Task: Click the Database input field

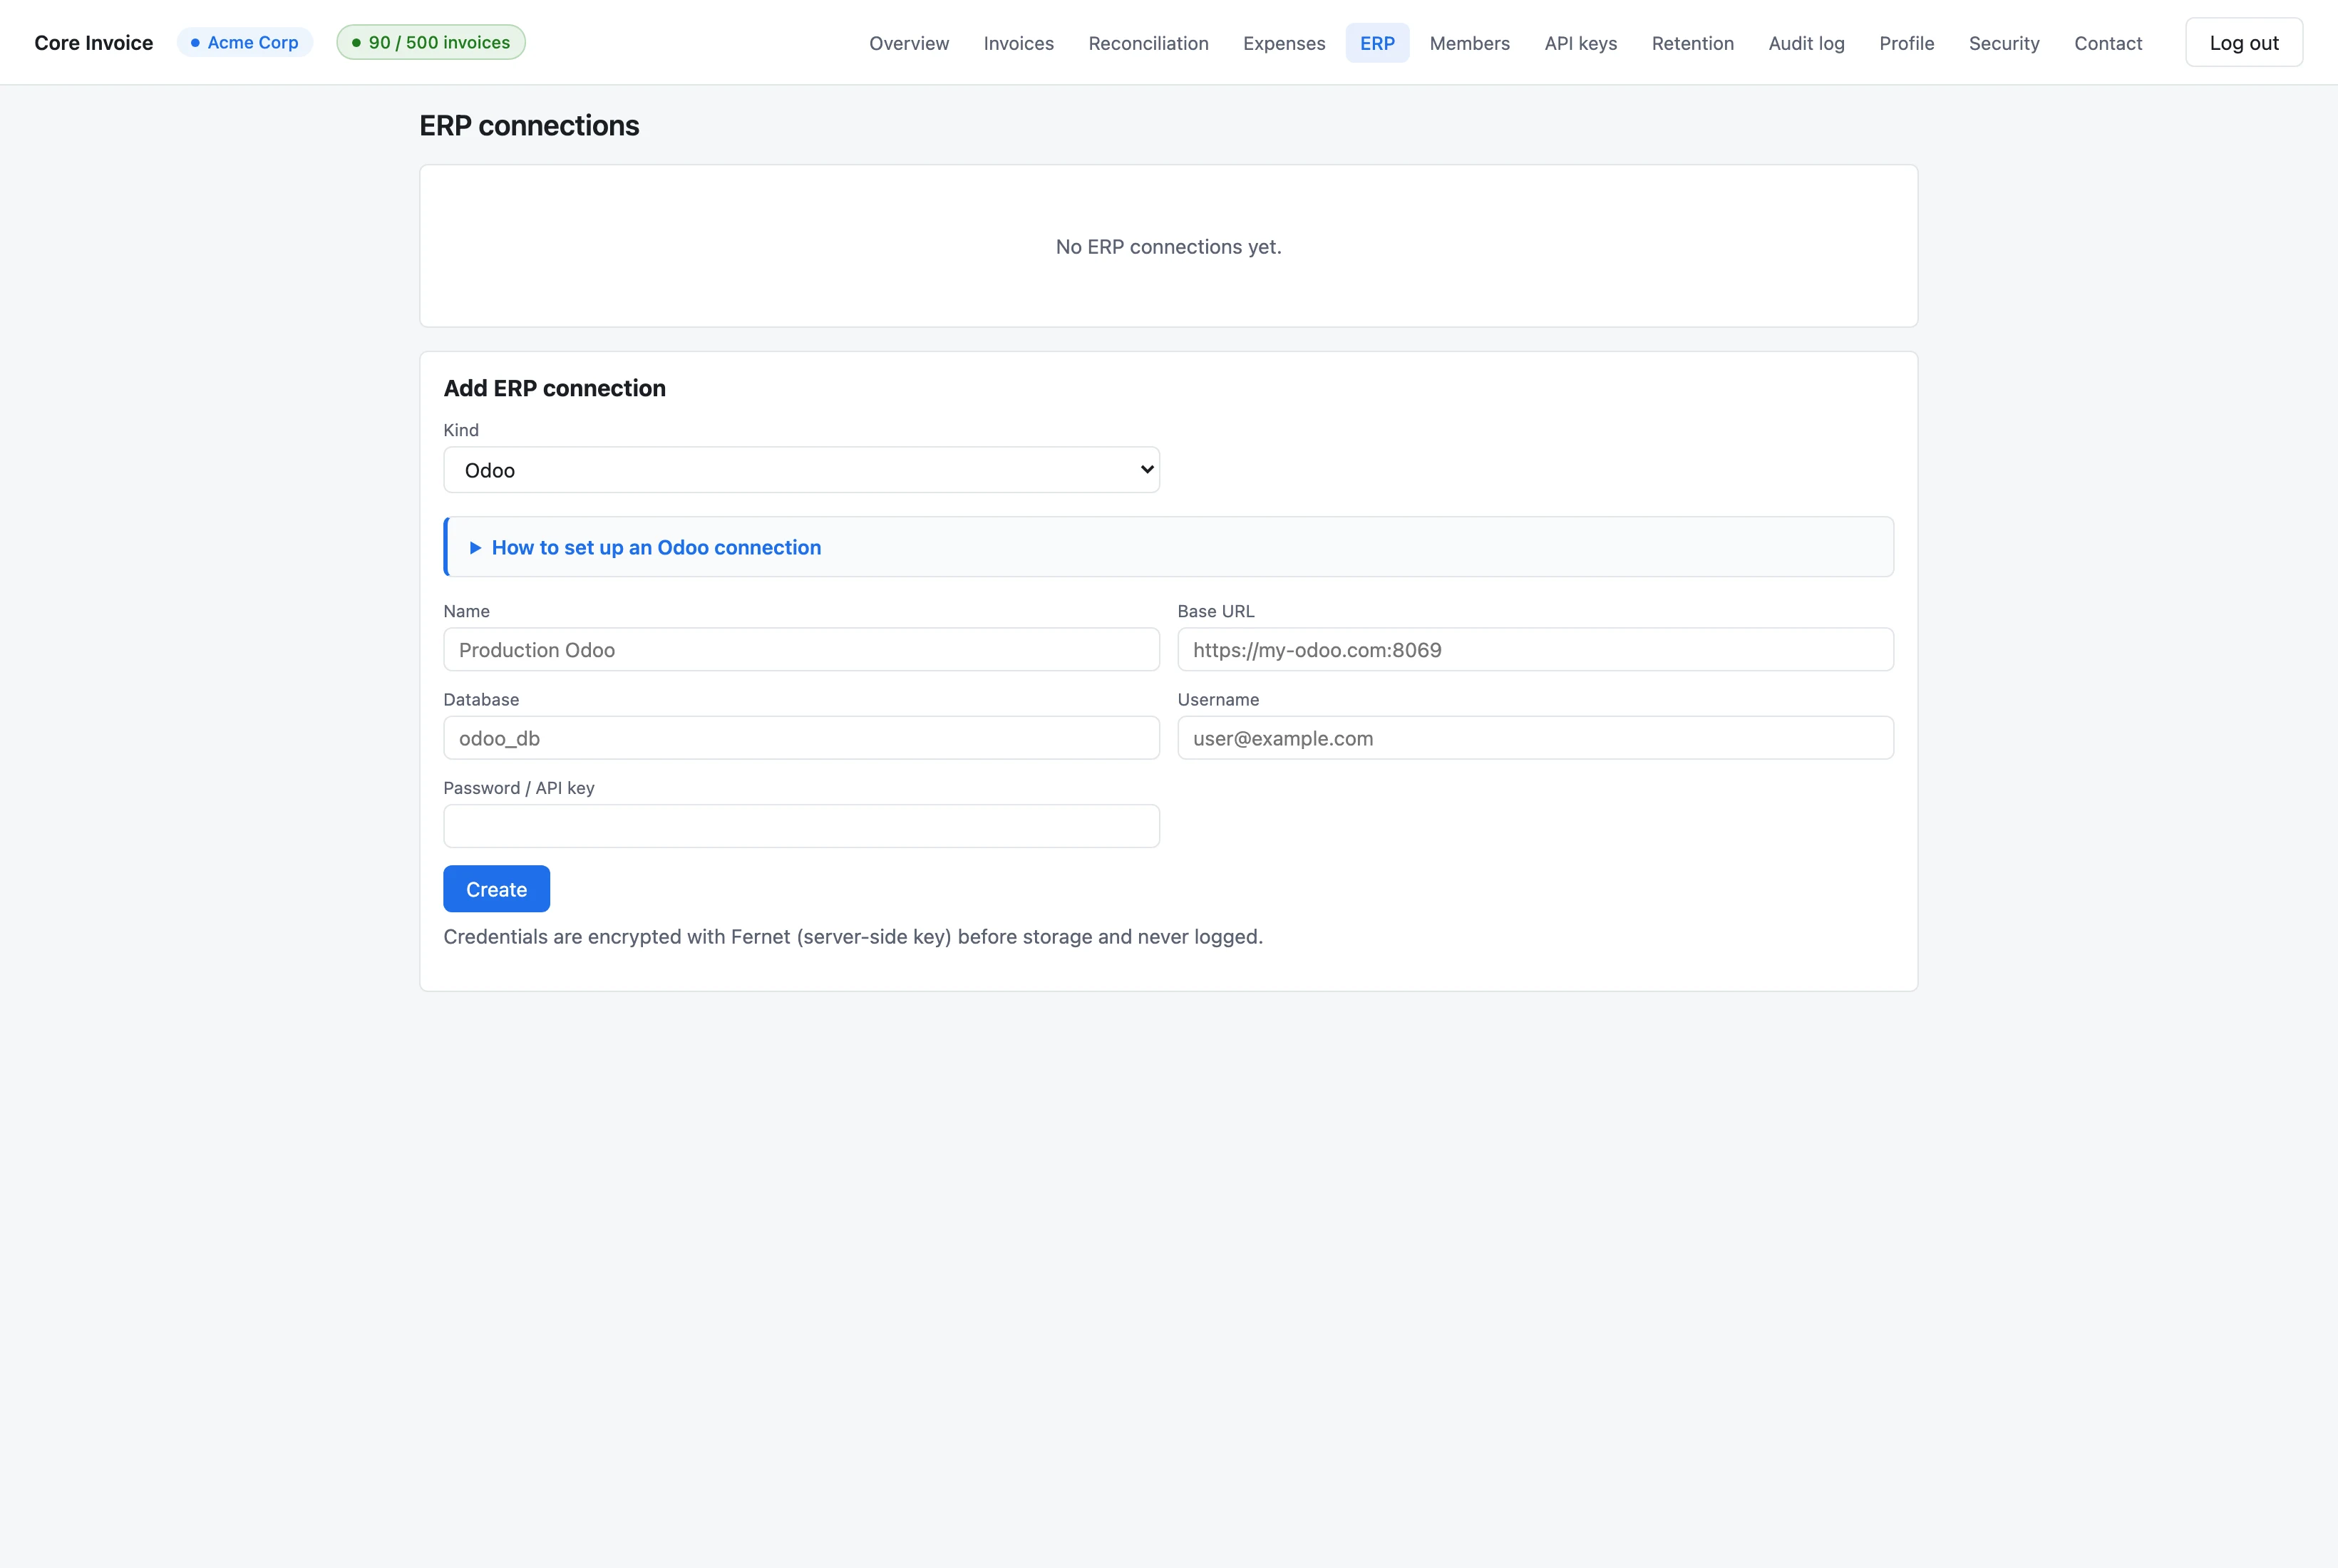Action: click(801, 738)
